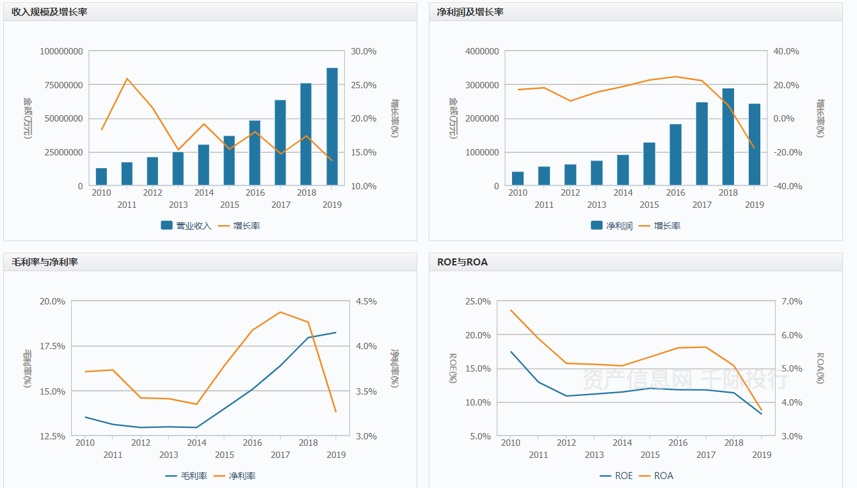Viewport: 857px width, 488px height.
Task: Open the 毛利率与净利率 panel title
Action: tap(45, 262)
